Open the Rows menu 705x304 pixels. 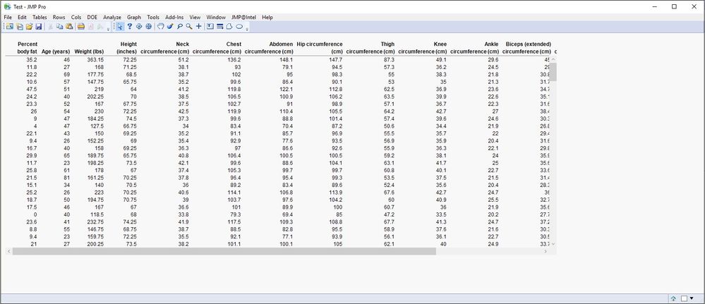point(59,17)
